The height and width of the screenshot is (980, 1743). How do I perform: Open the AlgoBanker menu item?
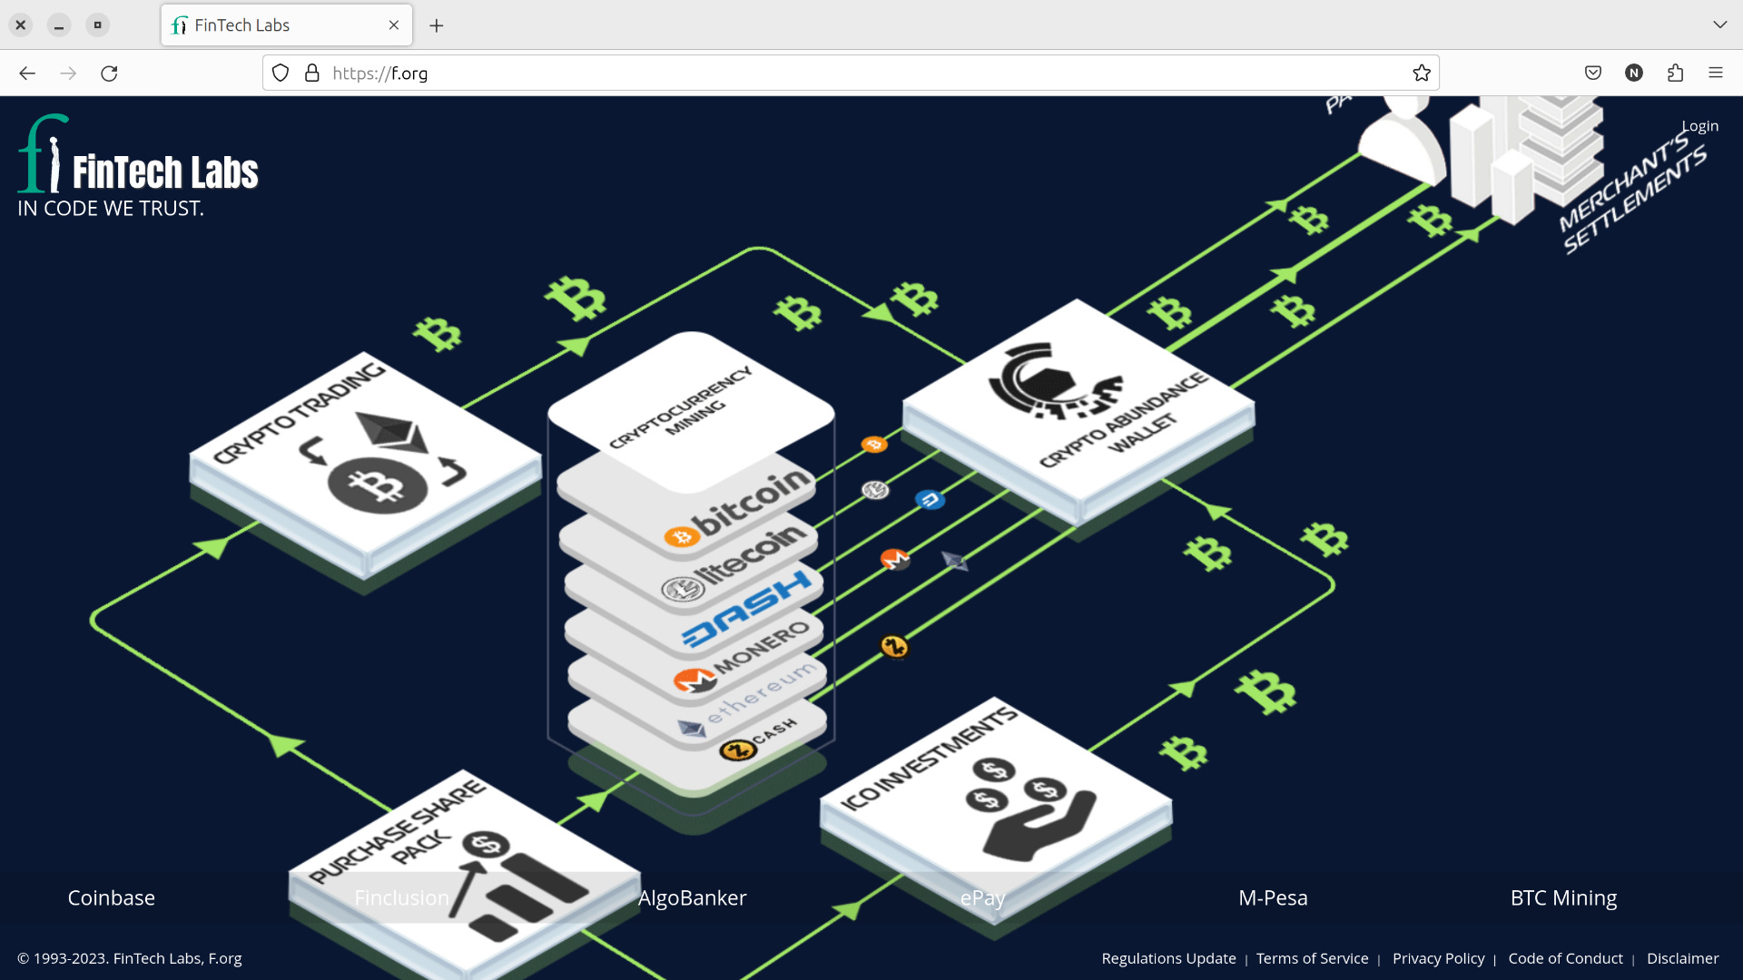692,897
